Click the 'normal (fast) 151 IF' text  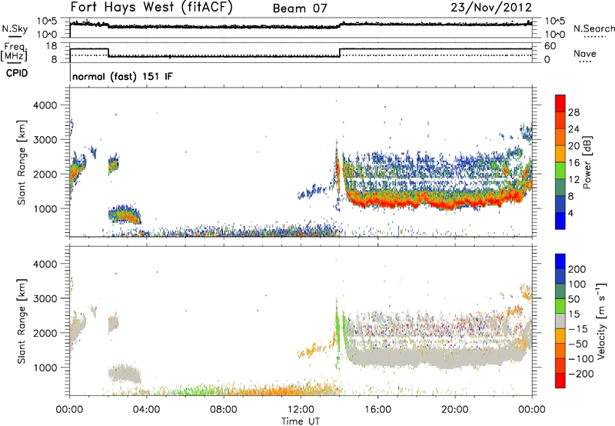(122, 76)
